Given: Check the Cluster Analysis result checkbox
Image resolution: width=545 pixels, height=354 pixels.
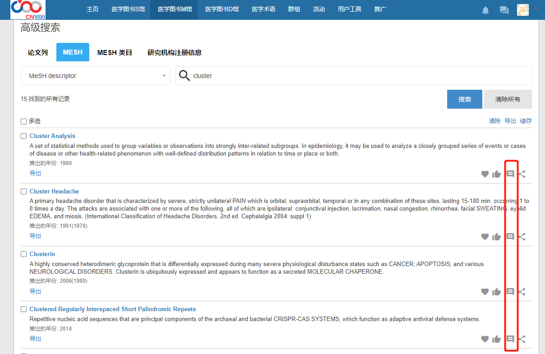Looking at the screenshot, I should pos(24,136).
